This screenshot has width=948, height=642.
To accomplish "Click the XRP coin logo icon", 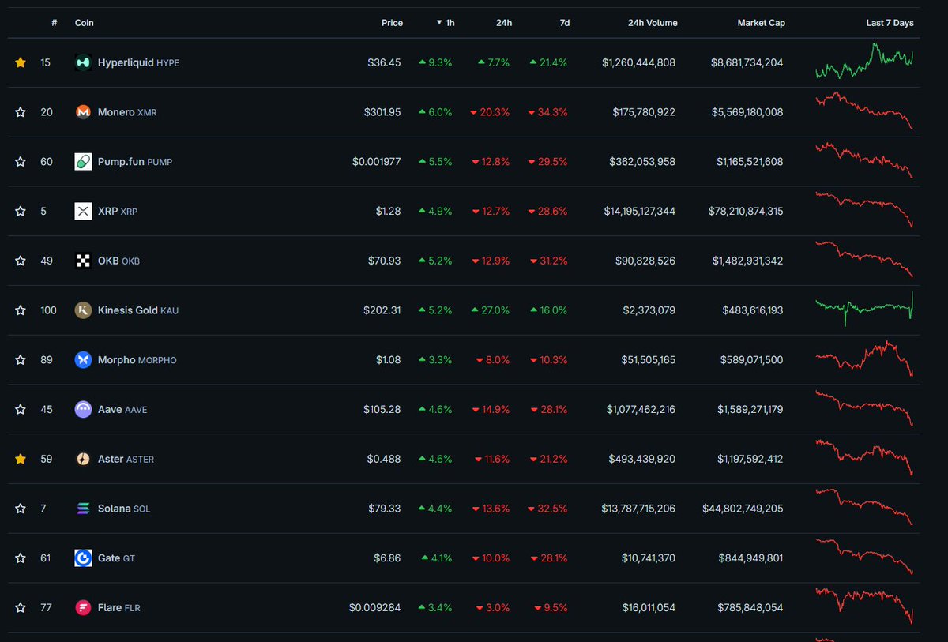I will (83, 211).
